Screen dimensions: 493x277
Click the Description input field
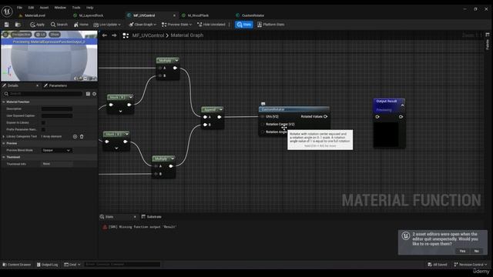[x=57, y=108]
